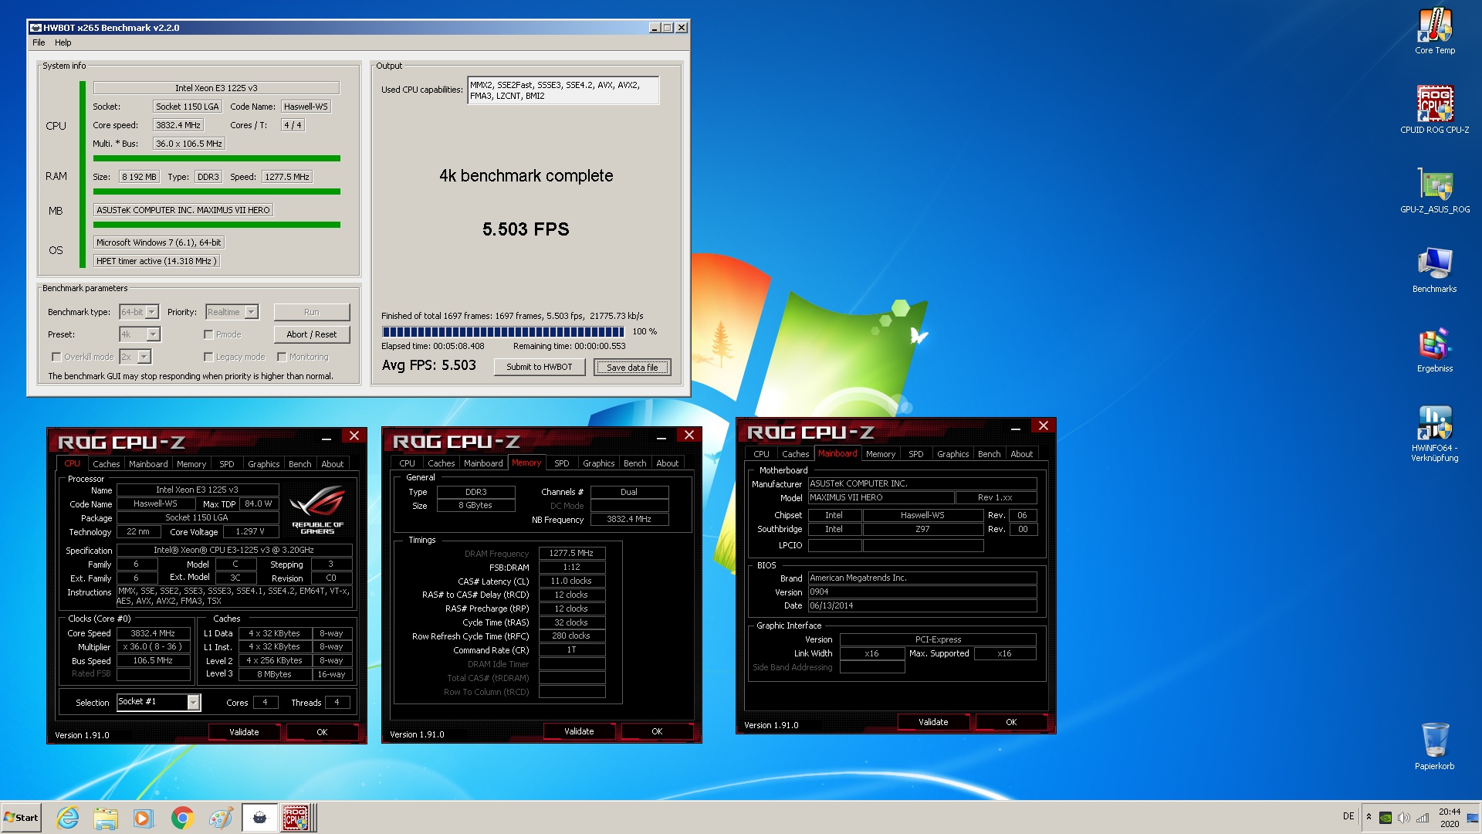Screen dimensions: 1482x834
Task: Switch to HWBOT x265 taskbar button
Action: tap(259, 817)
